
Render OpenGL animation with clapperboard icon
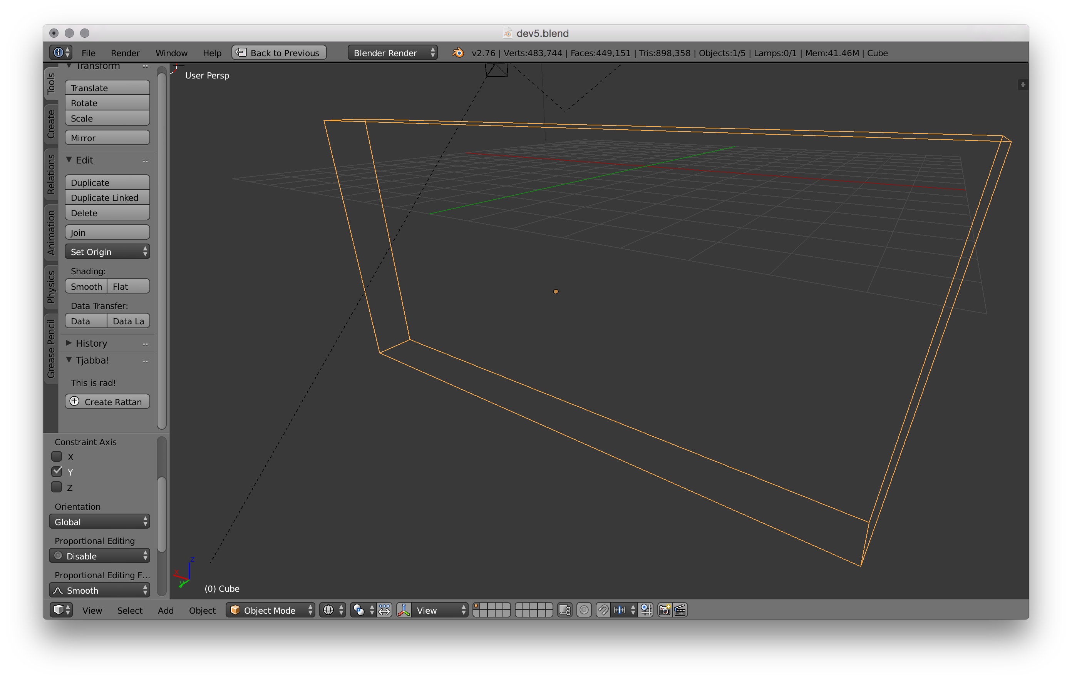(680, 610)
